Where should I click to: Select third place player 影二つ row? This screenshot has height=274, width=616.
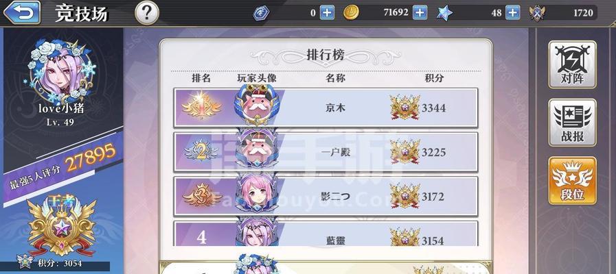click(x=326, y=197)
